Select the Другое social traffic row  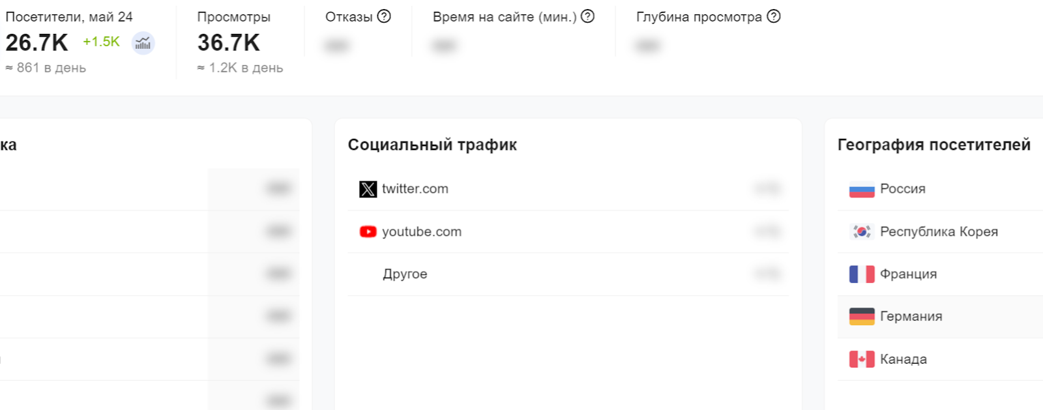click(405, 274)
